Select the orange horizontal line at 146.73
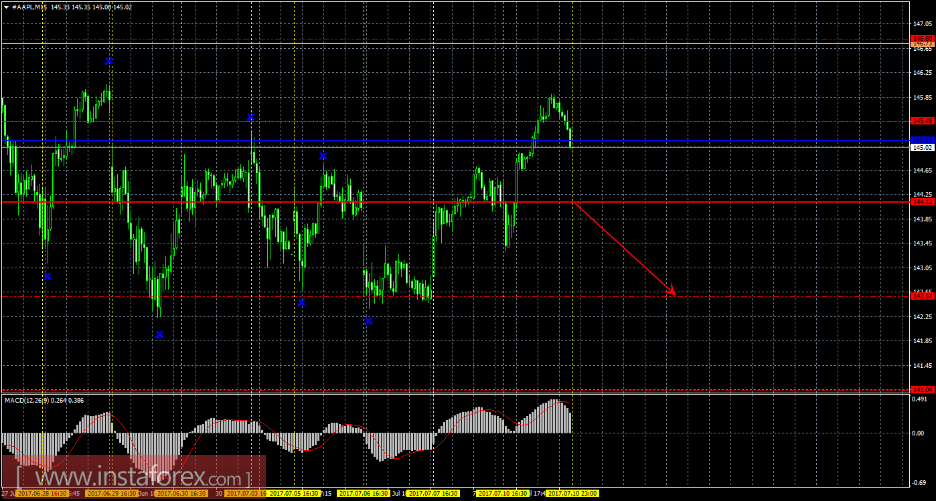The width and height of the screenshot is (936, 501). pyautogui.click(x=455, y=43)
